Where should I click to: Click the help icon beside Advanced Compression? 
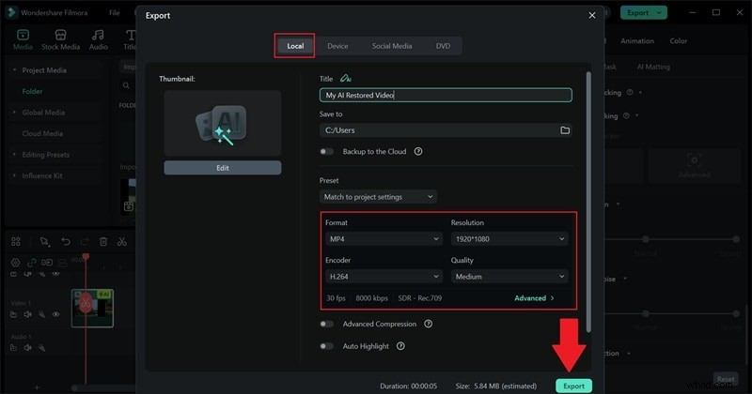pyautogui.click(x=428, y=324)
